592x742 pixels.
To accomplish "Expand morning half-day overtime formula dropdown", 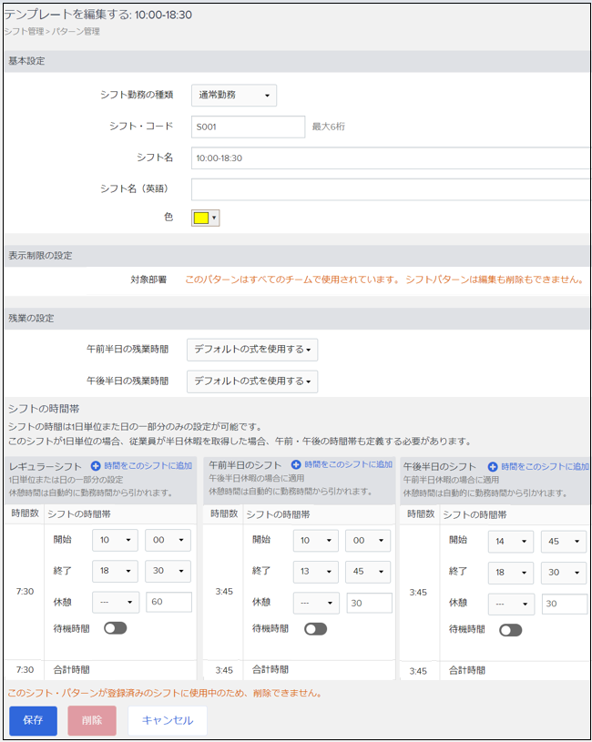I will [252, 349].
